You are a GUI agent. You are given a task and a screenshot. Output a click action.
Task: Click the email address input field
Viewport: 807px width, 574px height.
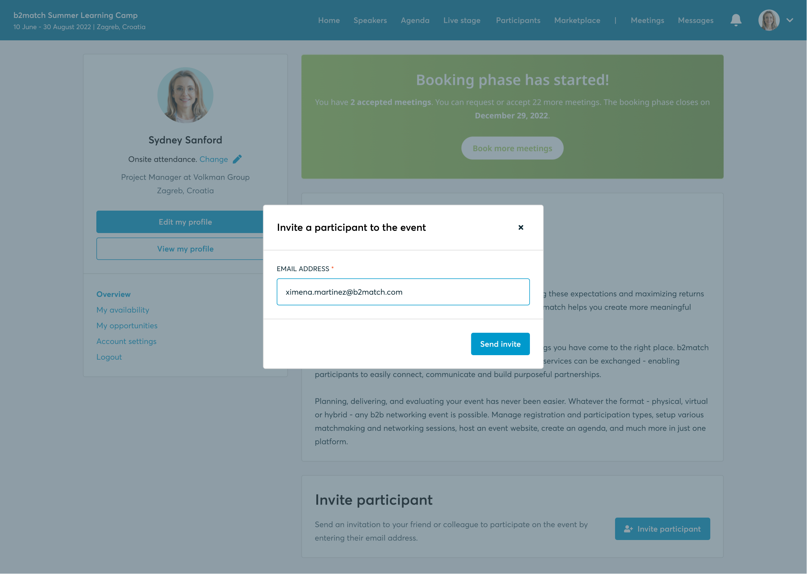point(403,291)
